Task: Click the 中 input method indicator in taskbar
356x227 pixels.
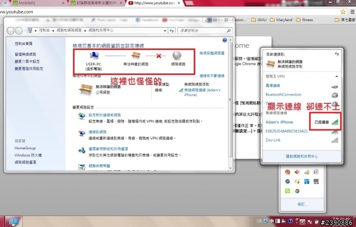Action: (272, 221)
